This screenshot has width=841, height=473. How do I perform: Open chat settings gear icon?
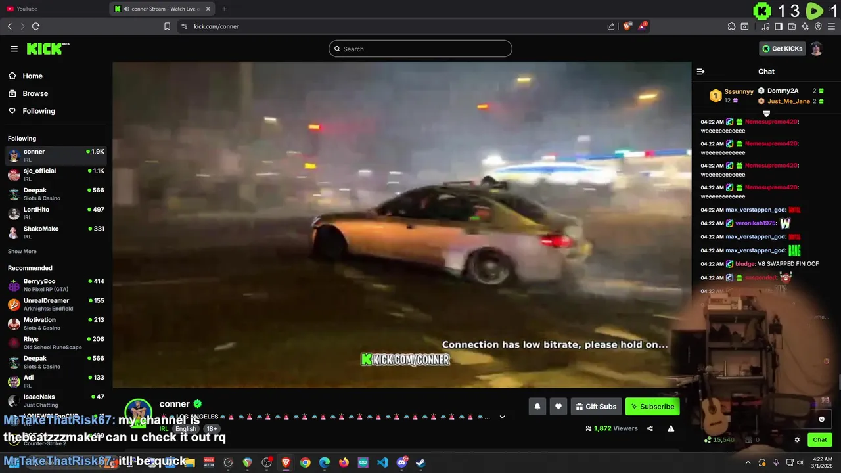(x=797, y=440)
